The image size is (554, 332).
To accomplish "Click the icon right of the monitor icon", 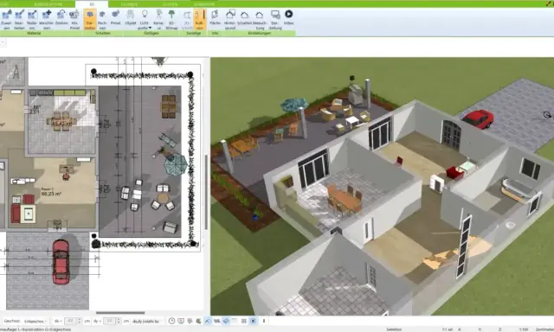I will tap(190, 321).
